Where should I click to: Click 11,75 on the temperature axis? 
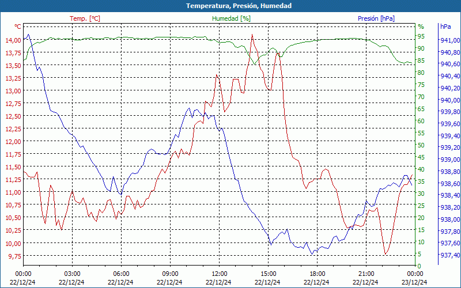[x=13, y=154]
